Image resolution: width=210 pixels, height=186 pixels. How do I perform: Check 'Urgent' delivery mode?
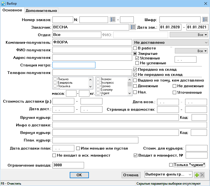(98, 93)
